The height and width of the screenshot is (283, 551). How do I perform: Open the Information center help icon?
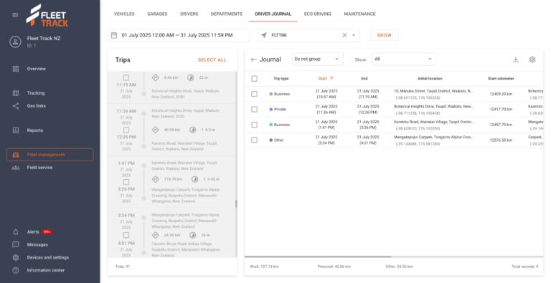pyautogui.click(x=16, y=270)
